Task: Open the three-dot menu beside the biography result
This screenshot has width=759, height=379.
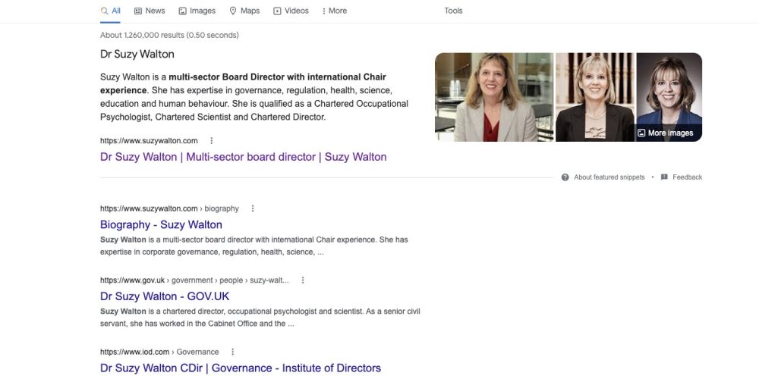Action: tap(253, 208)
